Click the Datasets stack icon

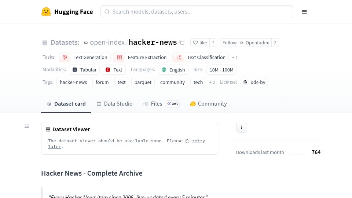[45, 43]
